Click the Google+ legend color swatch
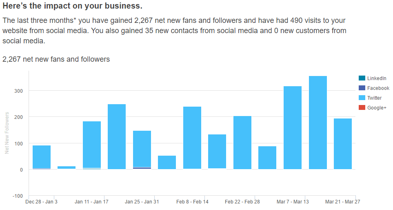This screenshot has height=210, width=393. (x=362, y=107)
